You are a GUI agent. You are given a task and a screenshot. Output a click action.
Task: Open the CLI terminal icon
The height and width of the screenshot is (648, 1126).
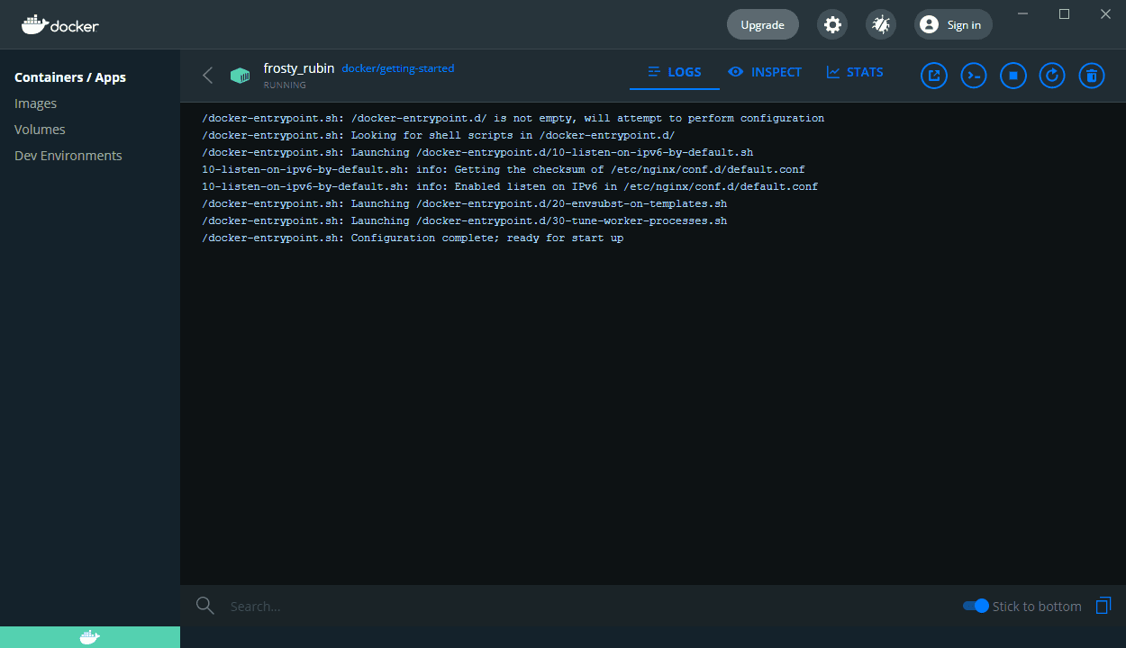click(974, 76)
